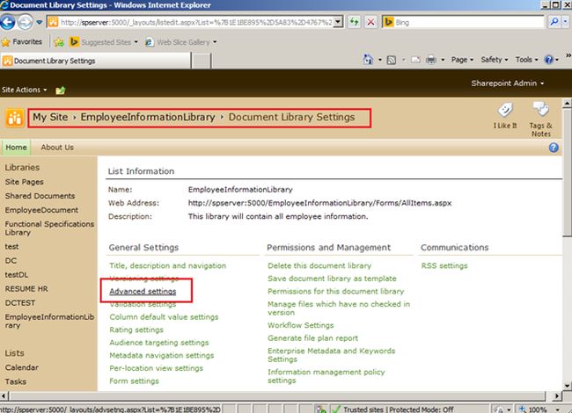Viewport: 572px width, 413px height.
Task: Open Shared Documents library
Action: coord(40,196)
